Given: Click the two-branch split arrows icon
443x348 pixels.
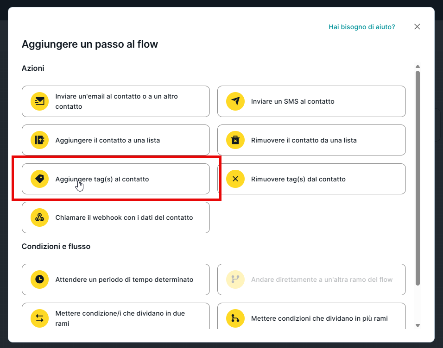Looking at the screenshot, I should pos(40,318).
